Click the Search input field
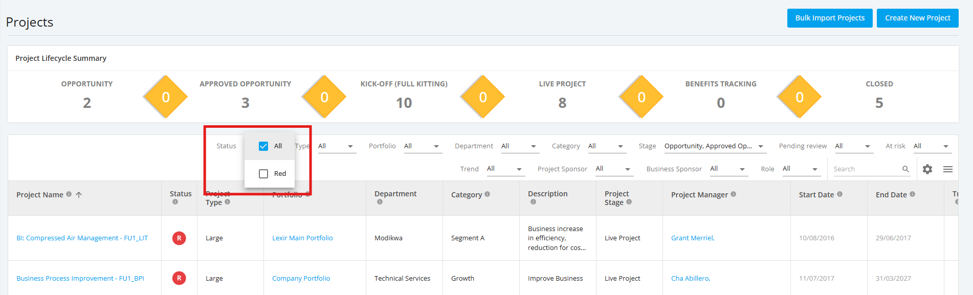 pos(867,169)
